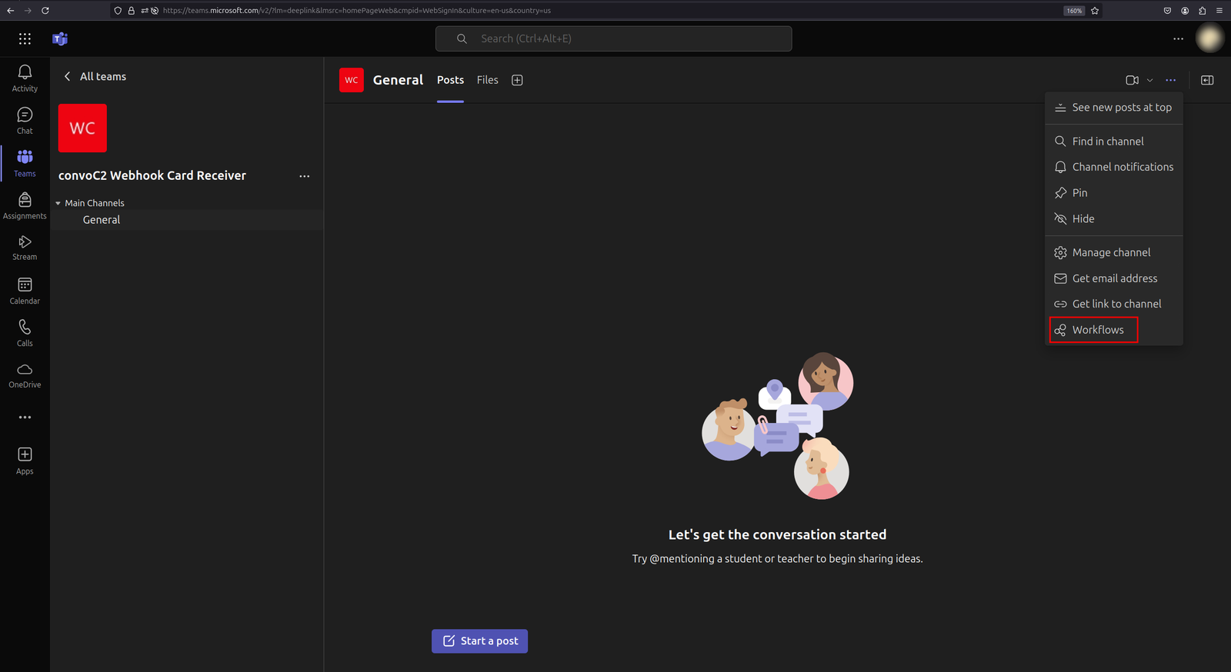Open more options for convoC2 team

click(x=305, y=176)
